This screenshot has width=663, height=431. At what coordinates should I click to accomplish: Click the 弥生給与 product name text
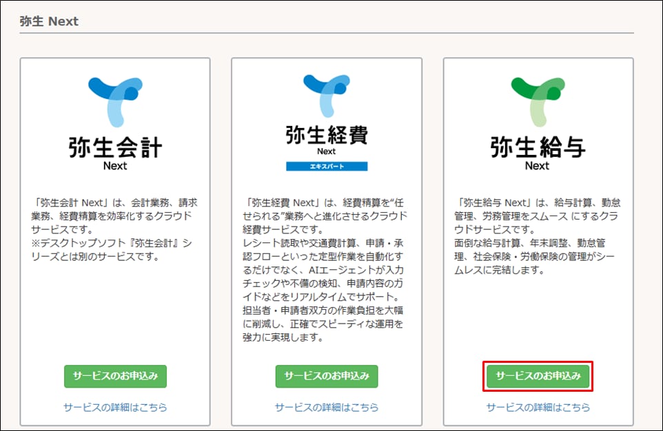pyautogui.click(x=538, y=147)
